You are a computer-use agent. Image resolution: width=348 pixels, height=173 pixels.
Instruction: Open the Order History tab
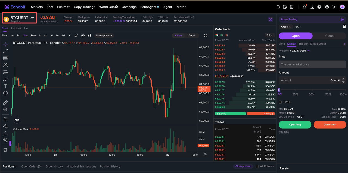54,166
